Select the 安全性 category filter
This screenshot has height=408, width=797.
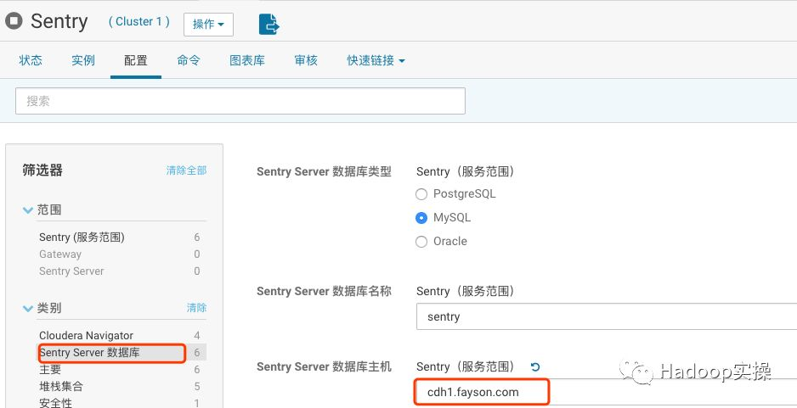coord(55,403)
